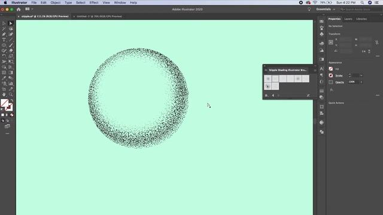Image resolution: width=383 pixels, height=215 pixels.
Task: Open the Essentials workspace switcher
Action: [x=326, y=10]
